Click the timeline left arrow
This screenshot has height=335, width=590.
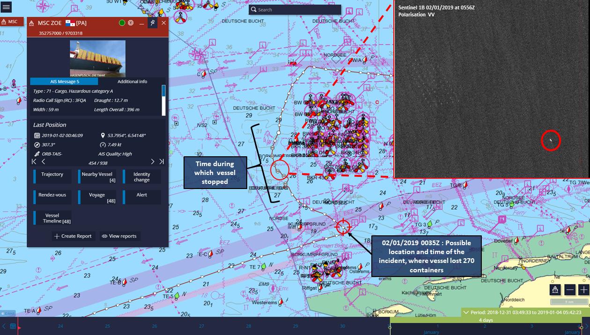click(4, 326)
